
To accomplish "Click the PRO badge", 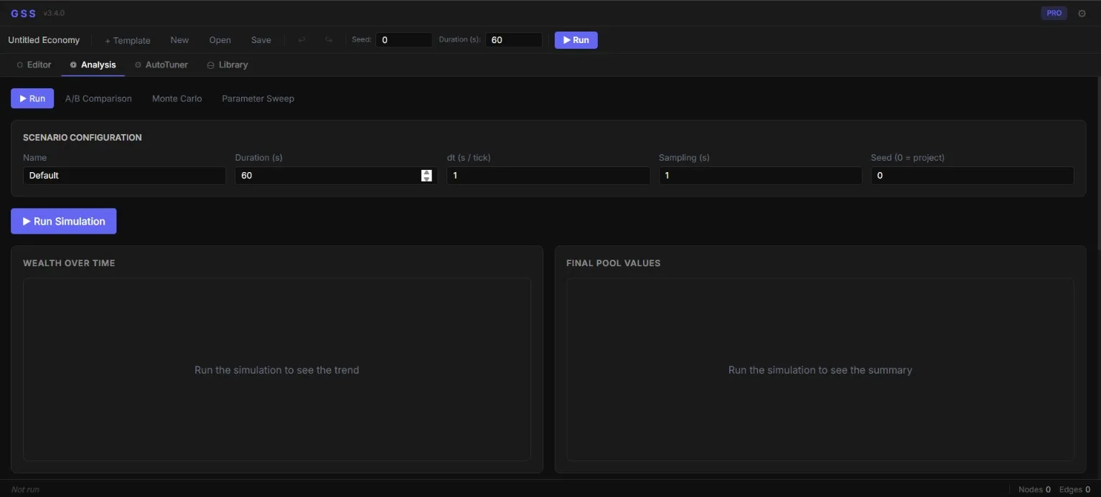I will point(1054,13).
